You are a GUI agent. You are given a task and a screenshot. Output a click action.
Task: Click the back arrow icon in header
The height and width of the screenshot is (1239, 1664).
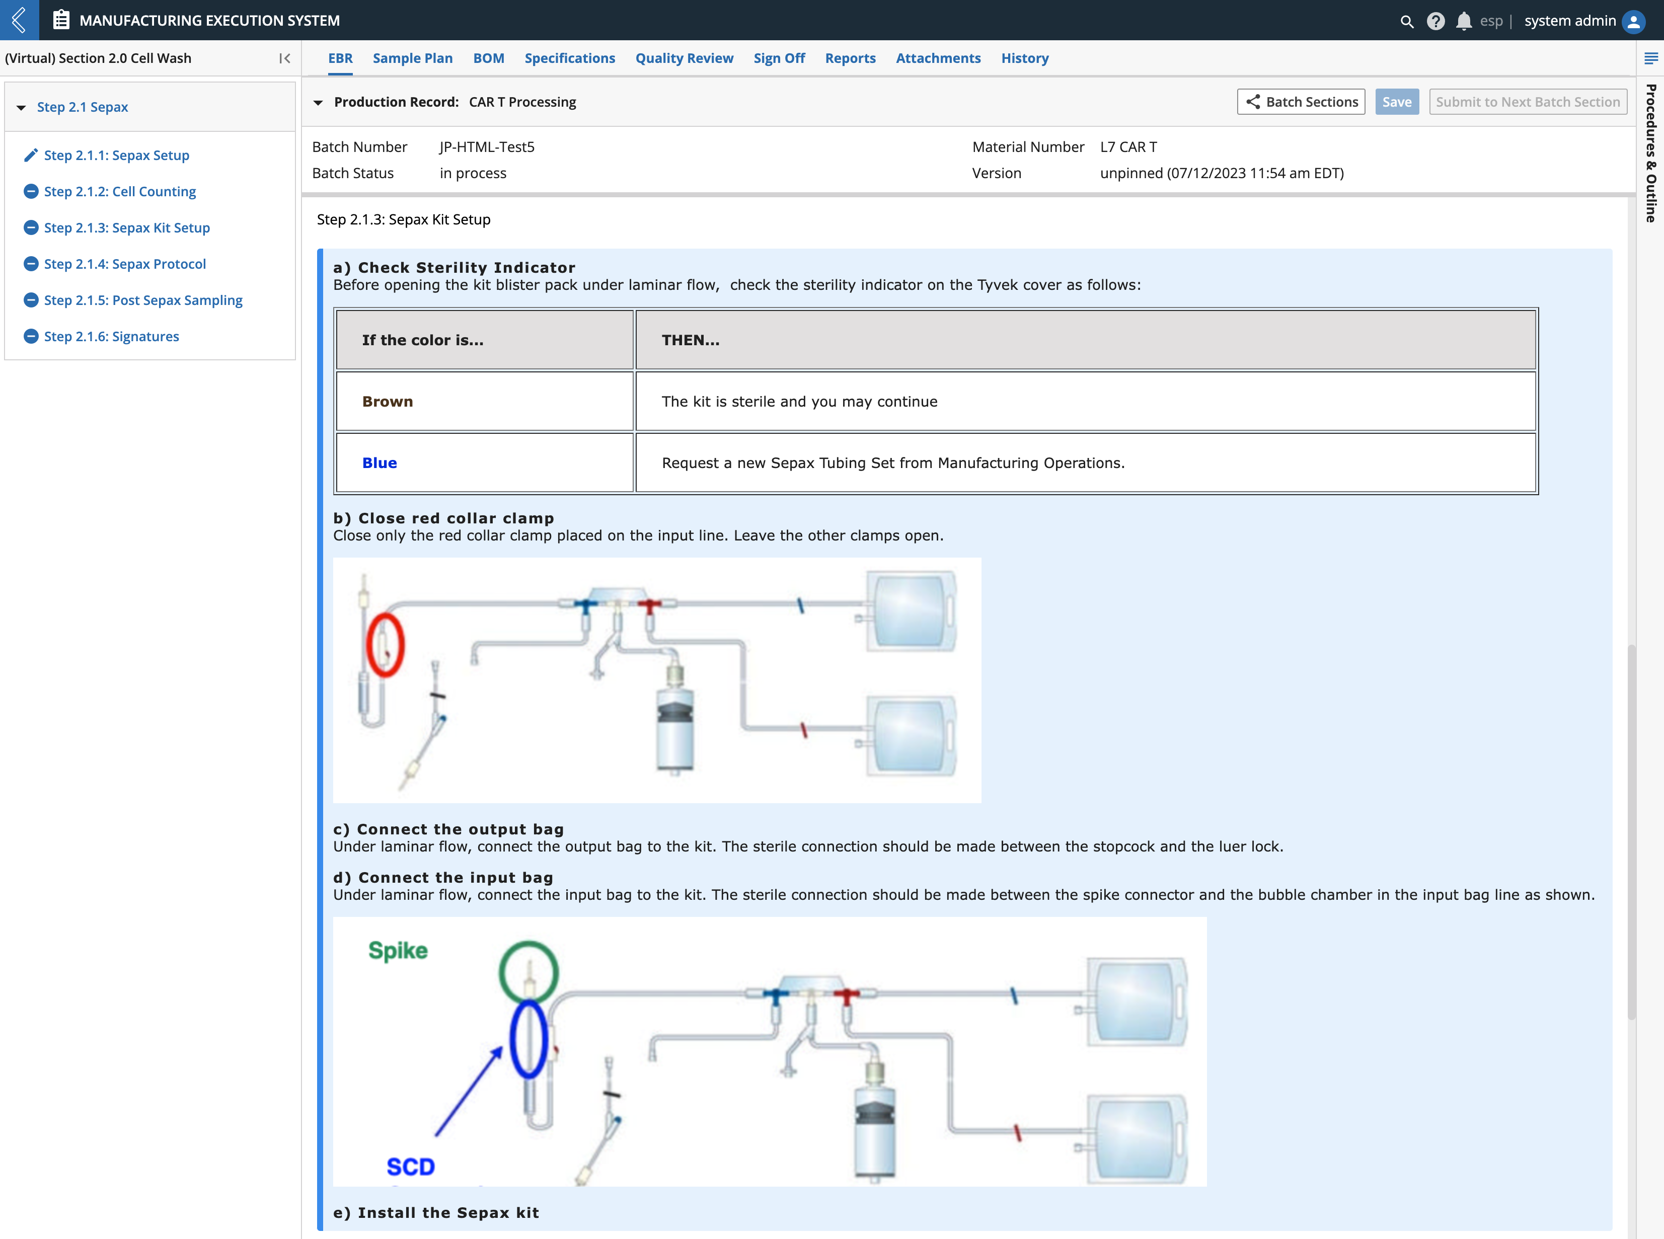(20, 20)
